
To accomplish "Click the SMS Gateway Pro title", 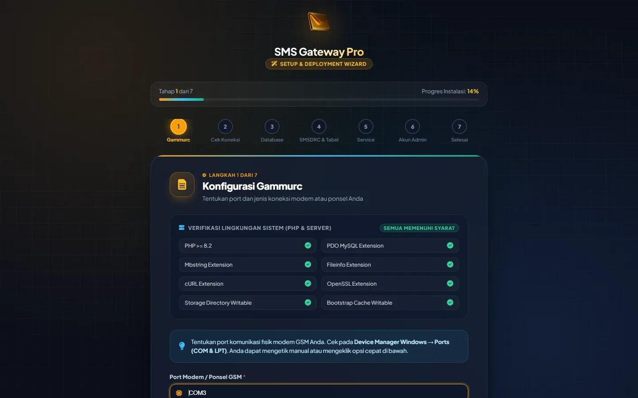I will 319,52.
